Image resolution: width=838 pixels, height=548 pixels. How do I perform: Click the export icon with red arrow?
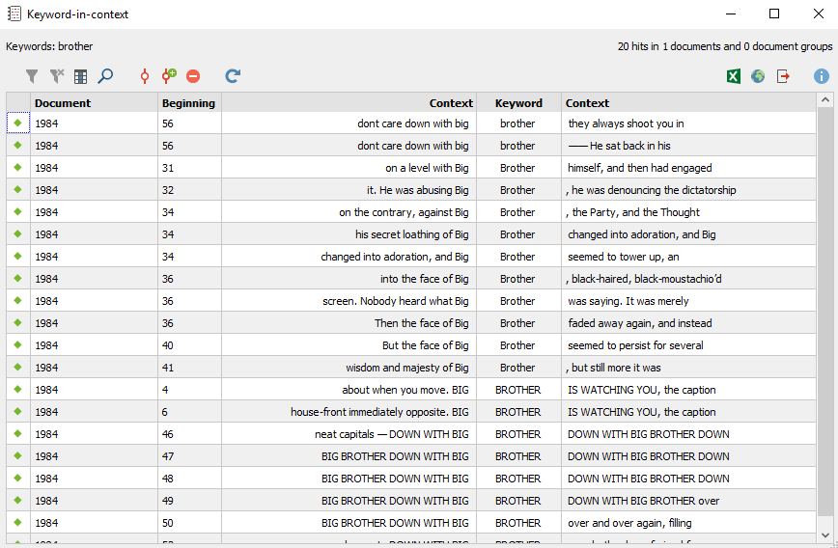coord(783,76)
